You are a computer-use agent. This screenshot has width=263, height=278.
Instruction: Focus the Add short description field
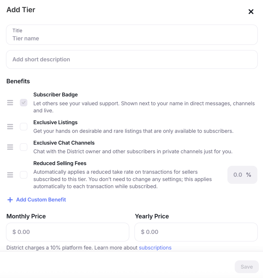click(132, 60)
